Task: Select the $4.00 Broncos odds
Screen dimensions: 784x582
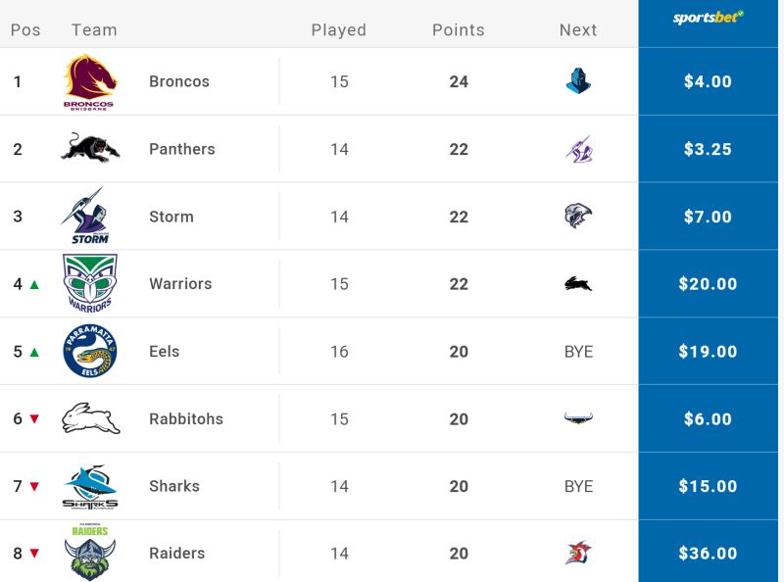Action: (708, 81)
